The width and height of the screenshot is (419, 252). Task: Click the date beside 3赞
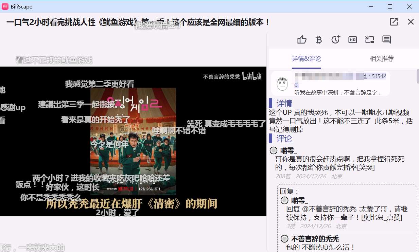[315, 226]
